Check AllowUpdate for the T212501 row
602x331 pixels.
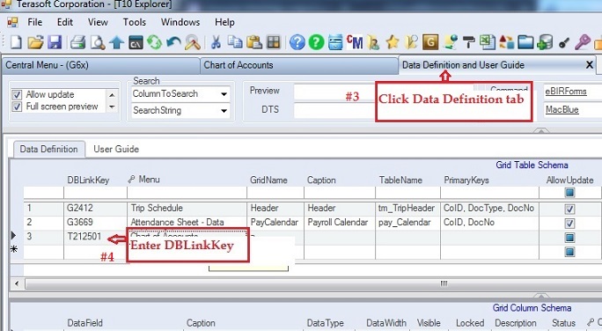(569, 238)
